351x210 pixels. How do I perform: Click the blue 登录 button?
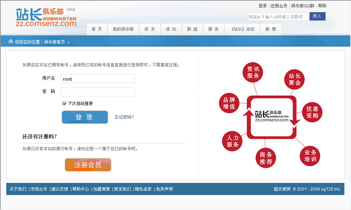[85, 117]
